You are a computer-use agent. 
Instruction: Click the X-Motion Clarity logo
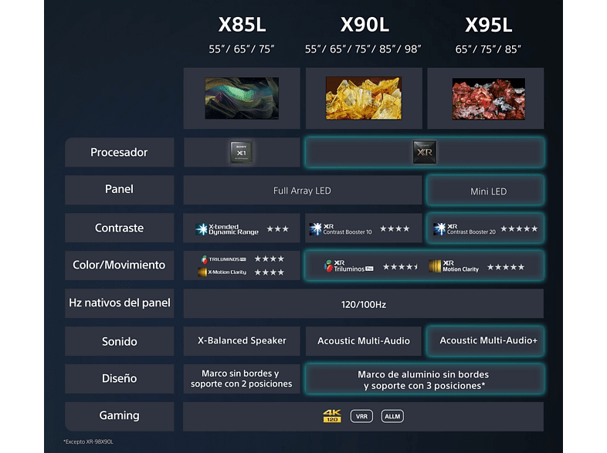point(222,272)
